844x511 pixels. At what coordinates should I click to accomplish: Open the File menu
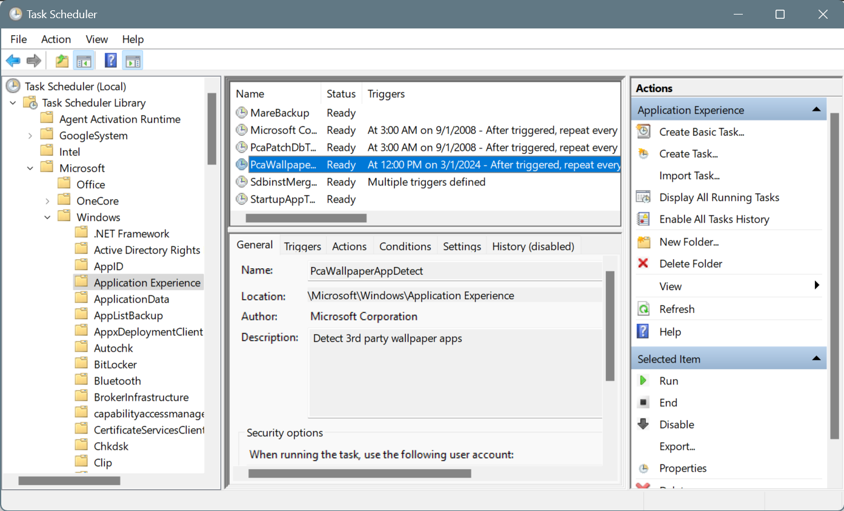click(19, 39)
